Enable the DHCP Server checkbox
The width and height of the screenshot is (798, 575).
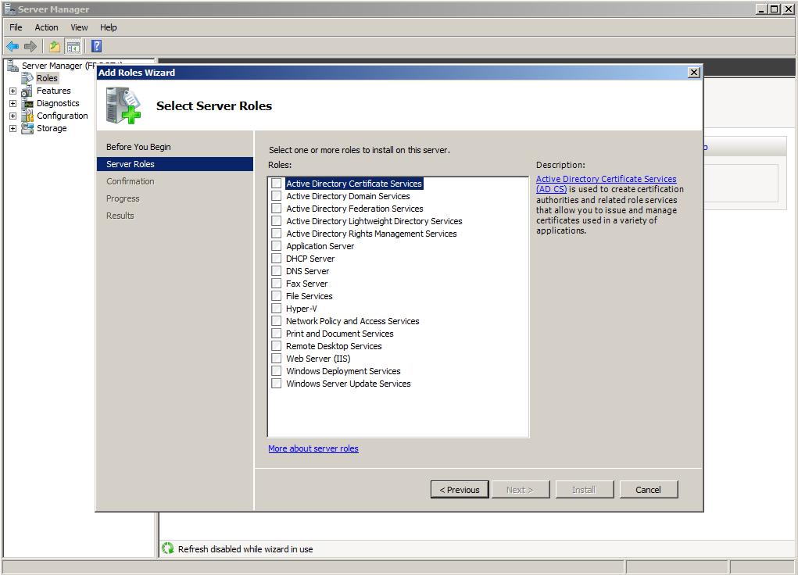pos(277,259)
